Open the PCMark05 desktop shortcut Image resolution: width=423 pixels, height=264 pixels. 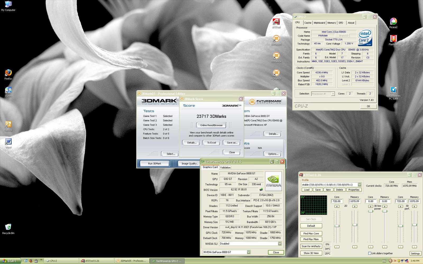tap(276, 75)
